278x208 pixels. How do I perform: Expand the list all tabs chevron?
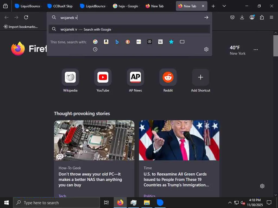point(224,6)
